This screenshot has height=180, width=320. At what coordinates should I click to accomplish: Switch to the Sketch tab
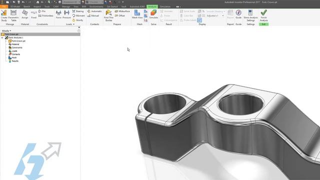coord(26,6)
